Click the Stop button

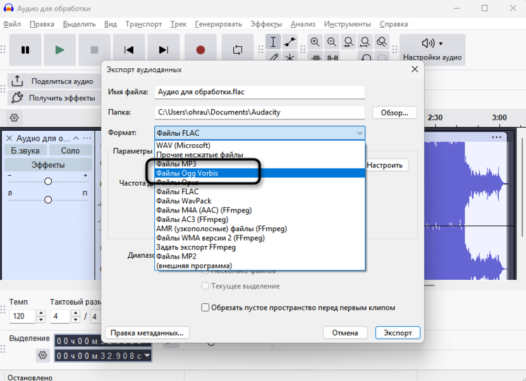94,50
